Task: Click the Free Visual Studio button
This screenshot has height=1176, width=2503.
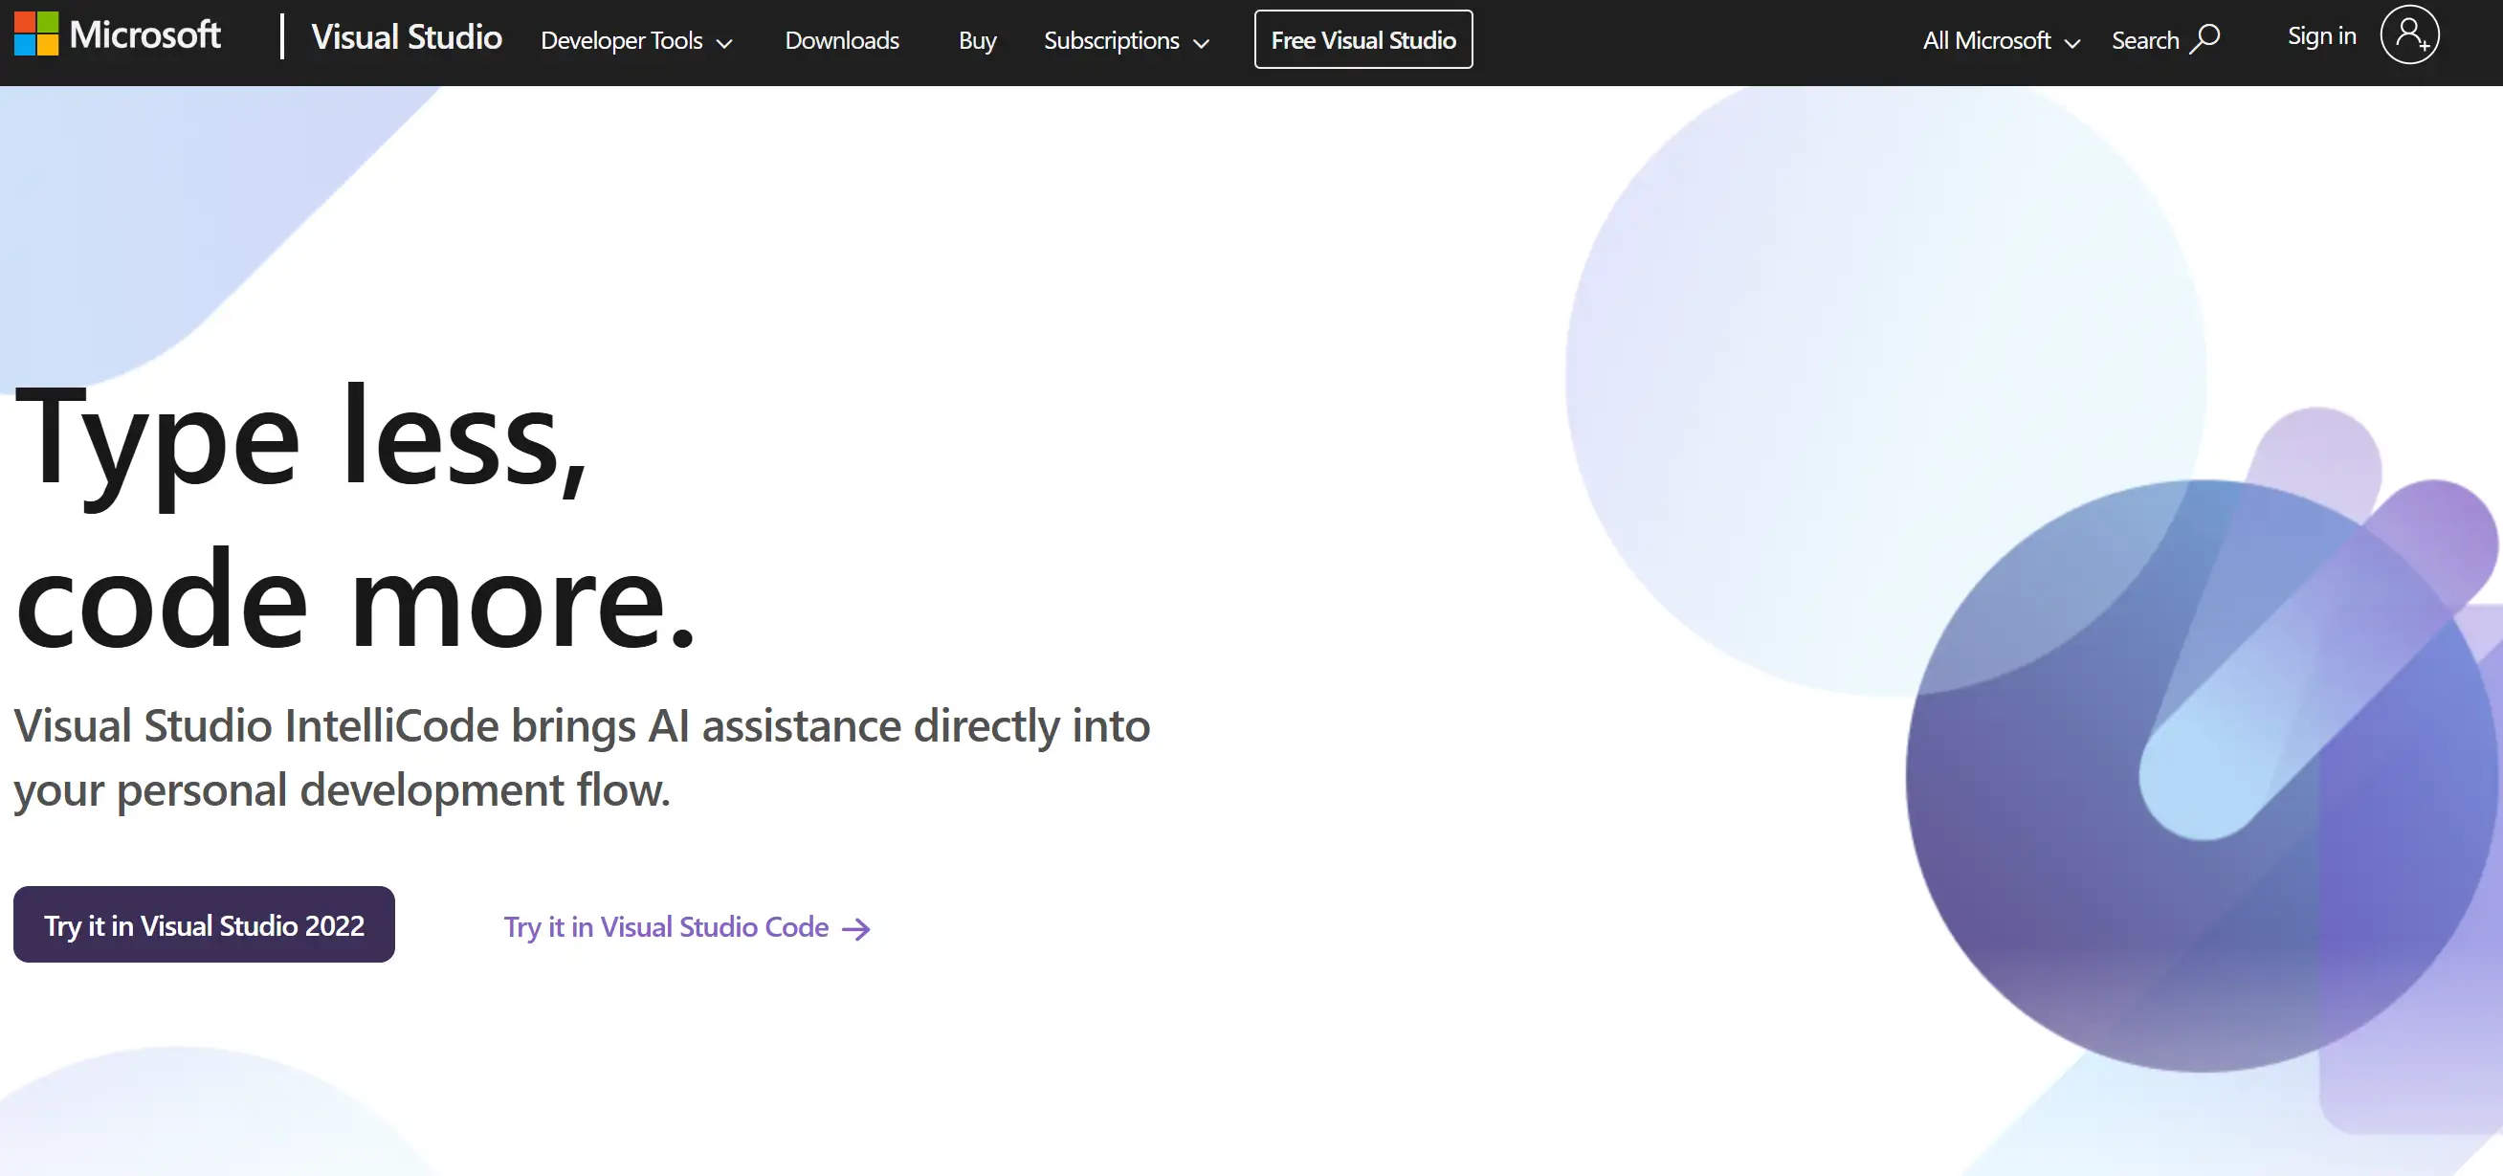Action: pos(1363,40)
